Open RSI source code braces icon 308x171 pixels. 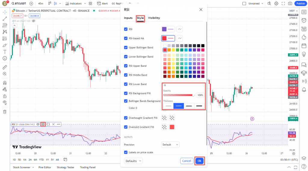tap(48, 124)
